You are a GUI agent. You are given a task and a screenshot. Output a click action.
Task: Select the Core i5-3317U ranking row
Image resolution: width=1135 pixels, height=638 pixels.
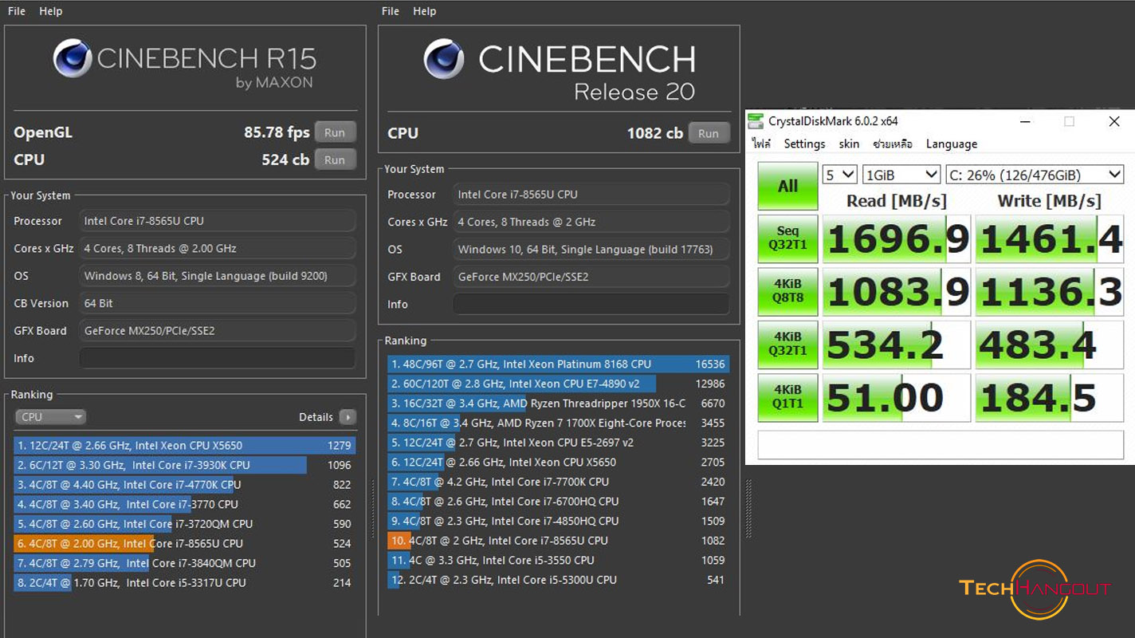(185, 583)
